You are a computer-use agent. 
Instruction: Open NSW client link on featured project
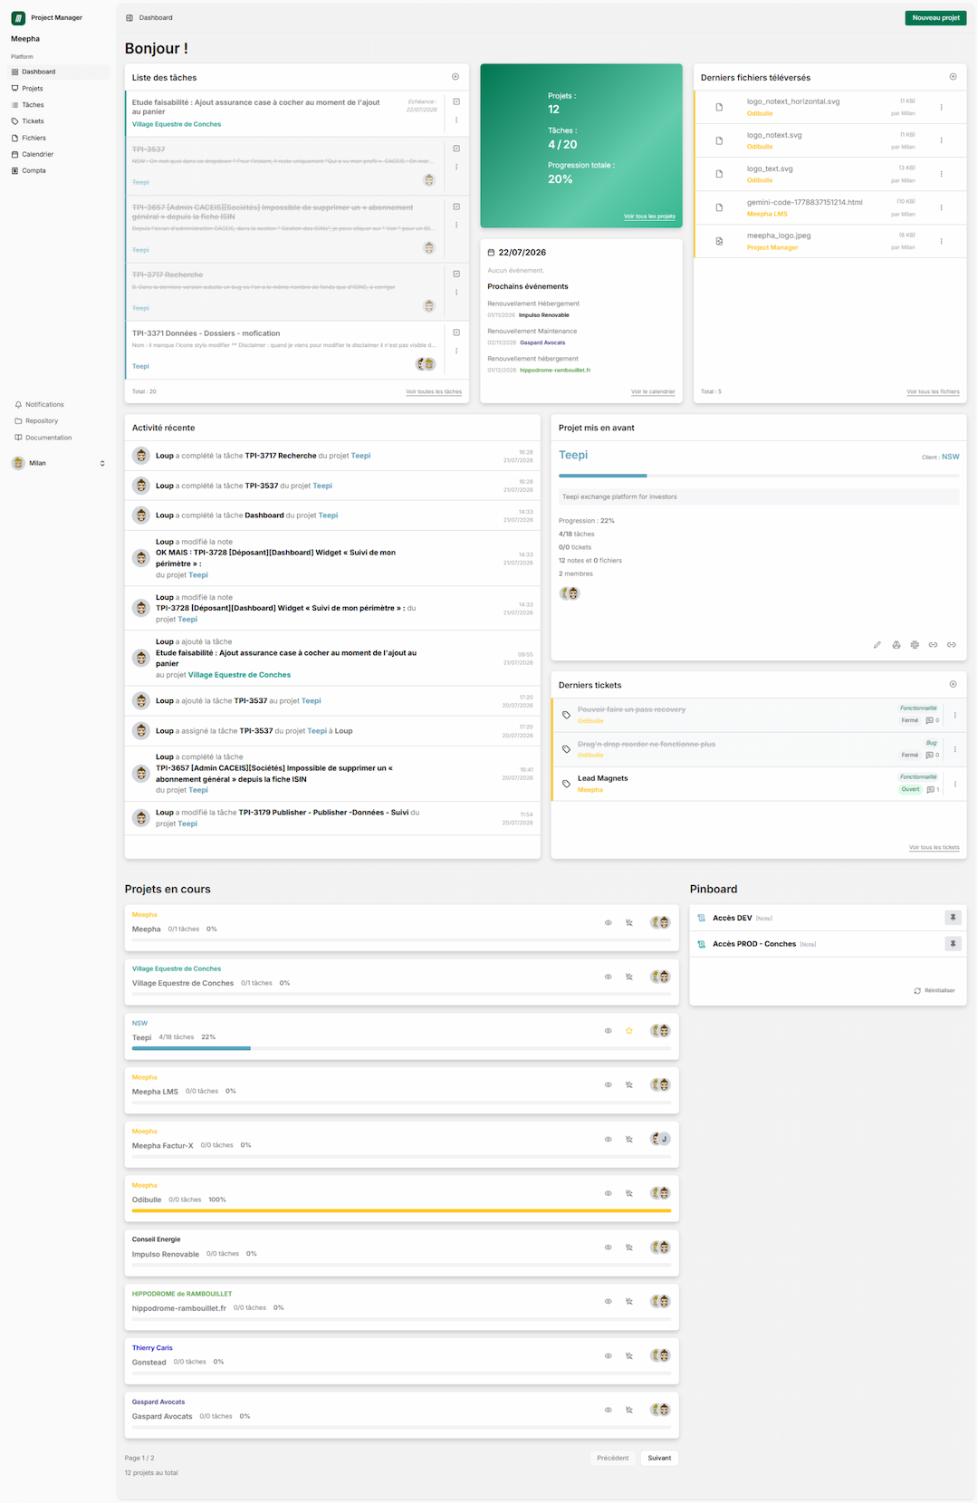950,457
